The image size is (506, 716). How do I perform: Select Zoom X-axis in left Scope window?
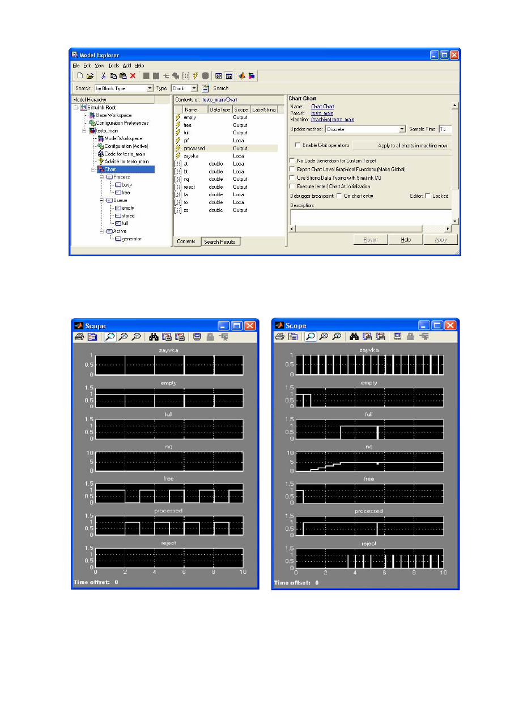(x=122, y=337)
